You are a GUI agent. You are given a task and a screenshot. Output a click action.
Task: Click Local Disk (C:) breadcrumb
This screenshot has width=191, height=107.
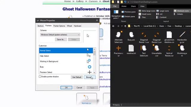pos(150,26)
